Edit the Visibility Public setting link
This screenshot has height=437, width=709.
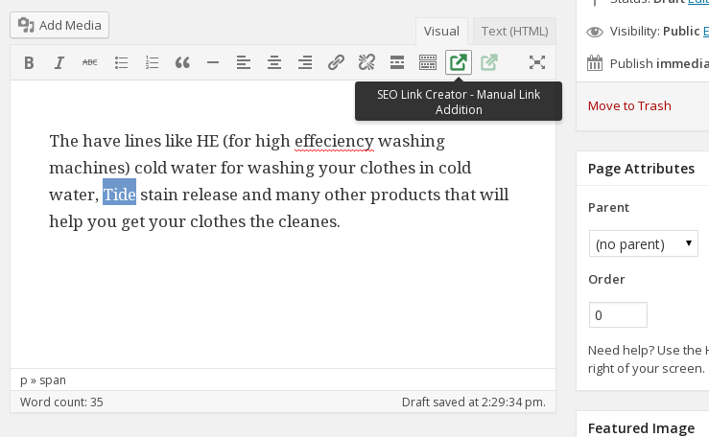point(706,32)
